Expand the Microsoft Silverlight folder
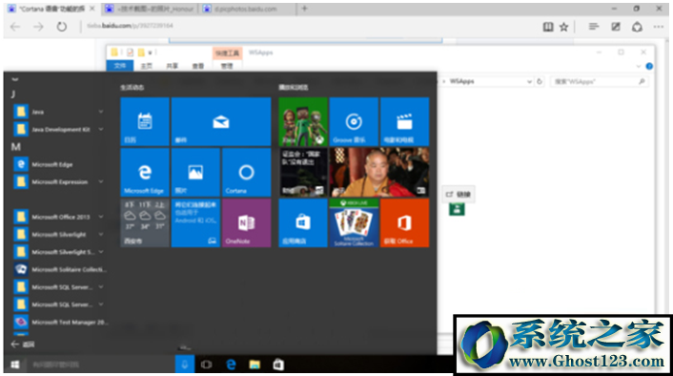The width and height of the screenshot is (673, 376). click(x=59, y=234)
